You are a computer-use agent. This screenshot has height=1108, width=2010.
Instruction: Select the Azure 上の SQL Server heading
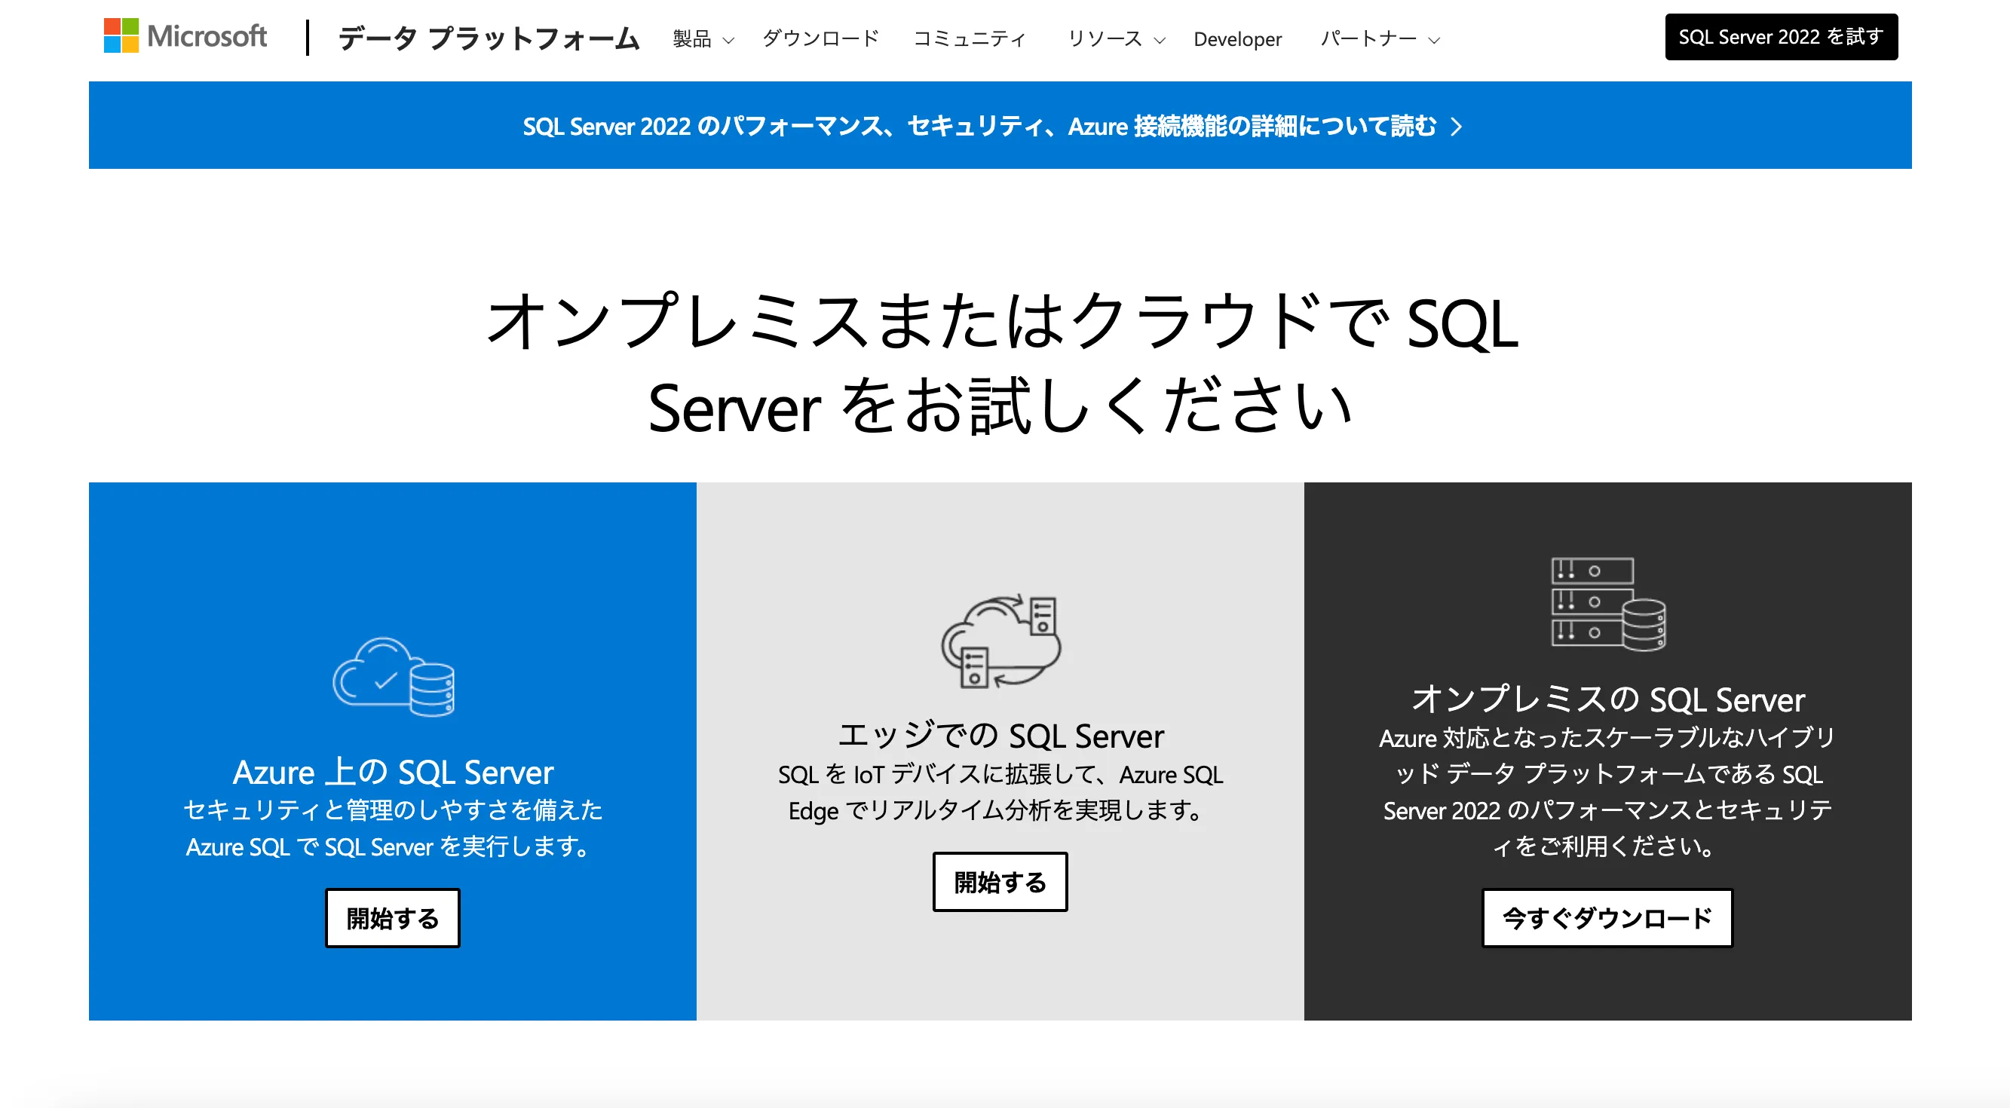tap(393, 773)
